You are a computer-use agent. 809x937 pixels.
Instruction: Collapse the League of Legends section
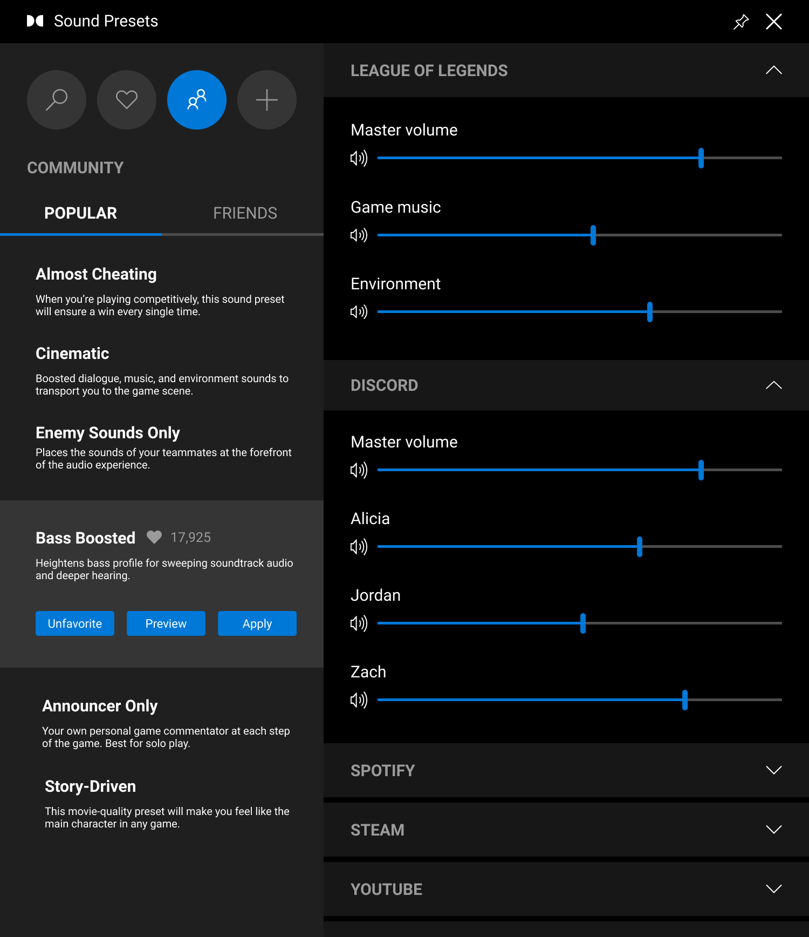click(x=774, y=70)
